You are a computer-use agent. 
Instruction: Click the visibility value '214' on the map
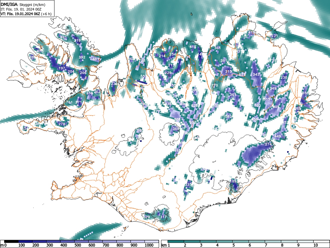(162, 56)
